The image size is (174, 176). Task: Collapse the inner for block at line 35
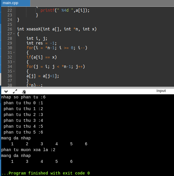click(14, 71)
